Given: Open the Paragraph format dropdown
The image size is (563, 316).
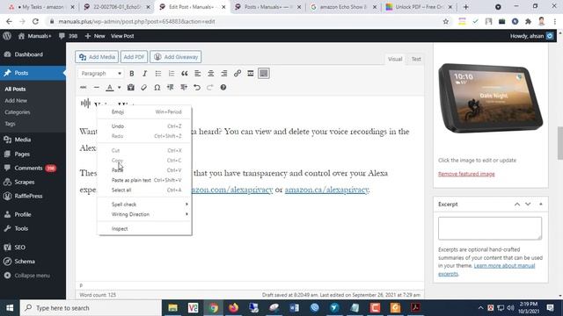Looking at the screenshot, I should coord(100,74).
